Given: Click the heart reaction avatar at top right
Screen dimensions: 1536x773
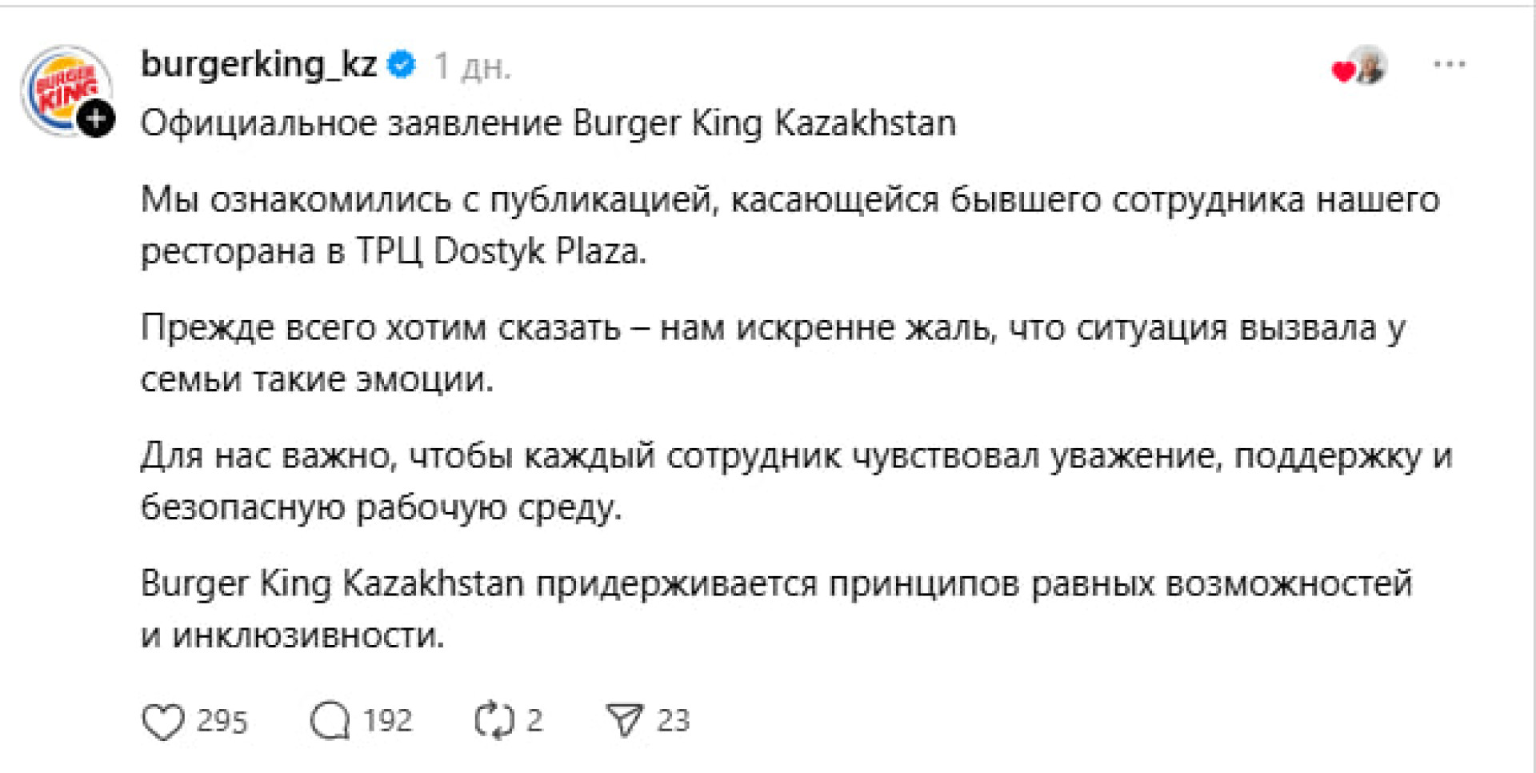Looking at the screenshot, I should (x=1360, y=67).
